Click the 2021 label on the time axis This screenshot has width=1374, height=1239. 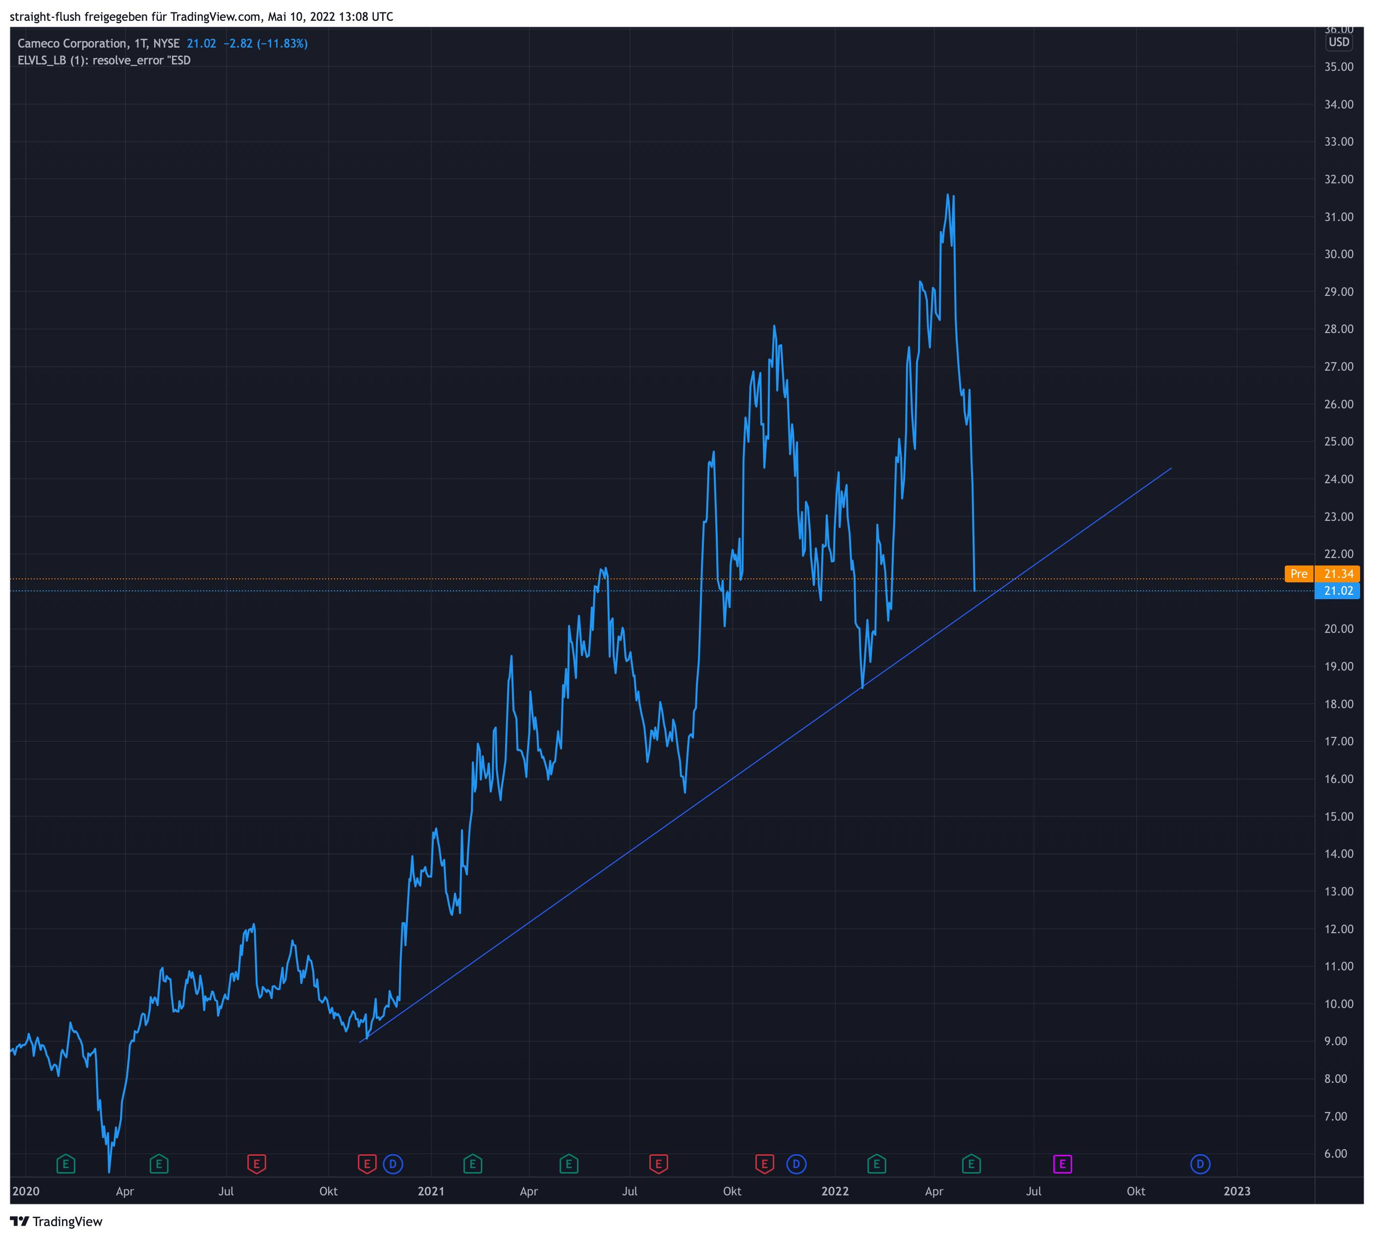tap(430, 1191)
